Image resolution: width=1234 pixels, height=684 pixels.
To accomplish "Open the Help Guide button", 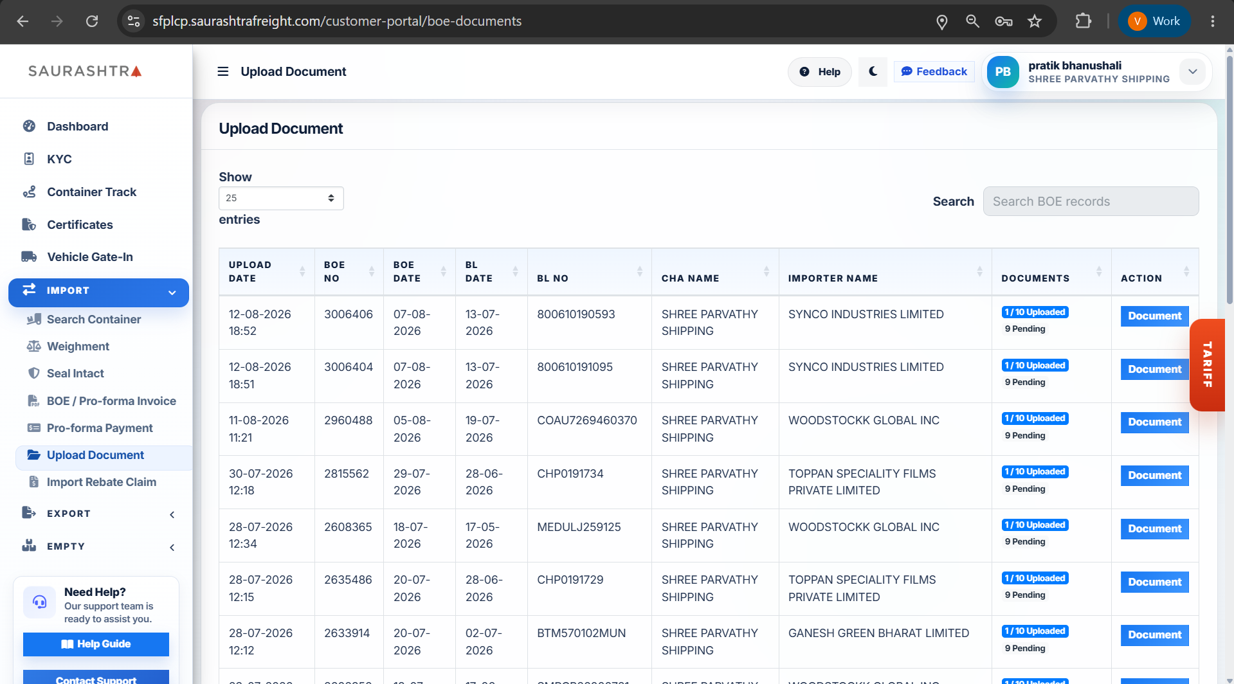I will pos(96,644).
